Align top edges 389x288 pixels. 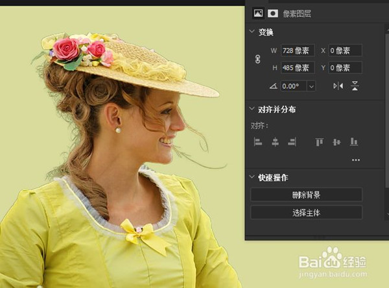[319, 141]
